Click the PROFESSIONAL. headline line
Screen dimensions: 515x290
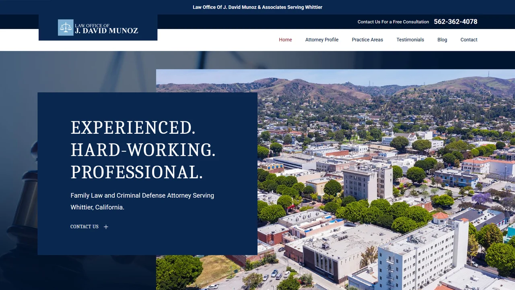click(137, 172)
